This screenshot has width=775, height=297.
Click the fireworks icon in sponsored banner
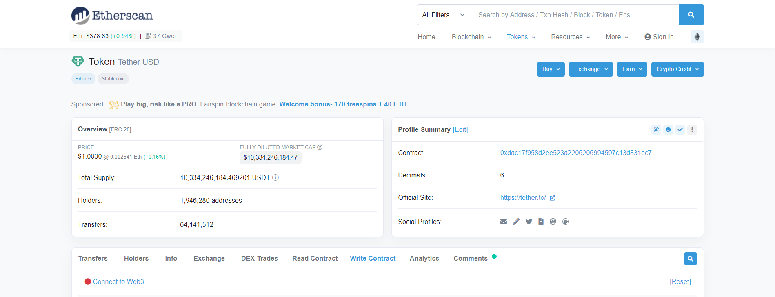click(114, 104)
